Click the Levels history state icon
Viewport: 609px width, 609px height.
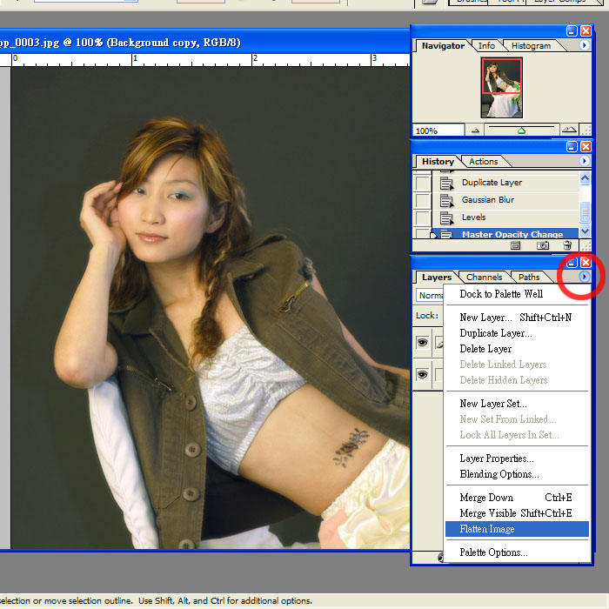[x=447, y=217]
